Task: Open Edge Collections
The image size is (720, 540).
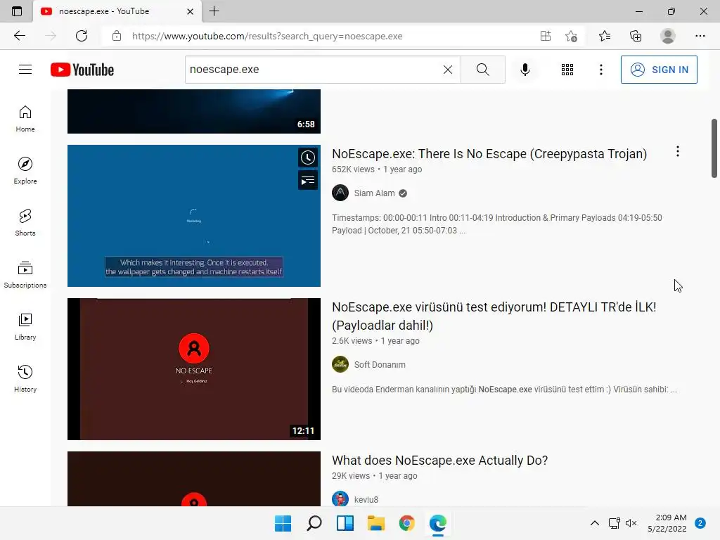Action: (636, 36)
